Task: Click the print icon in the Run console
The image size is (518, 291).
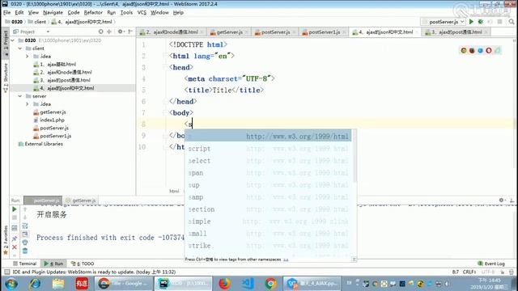Action: coord(25,242)
